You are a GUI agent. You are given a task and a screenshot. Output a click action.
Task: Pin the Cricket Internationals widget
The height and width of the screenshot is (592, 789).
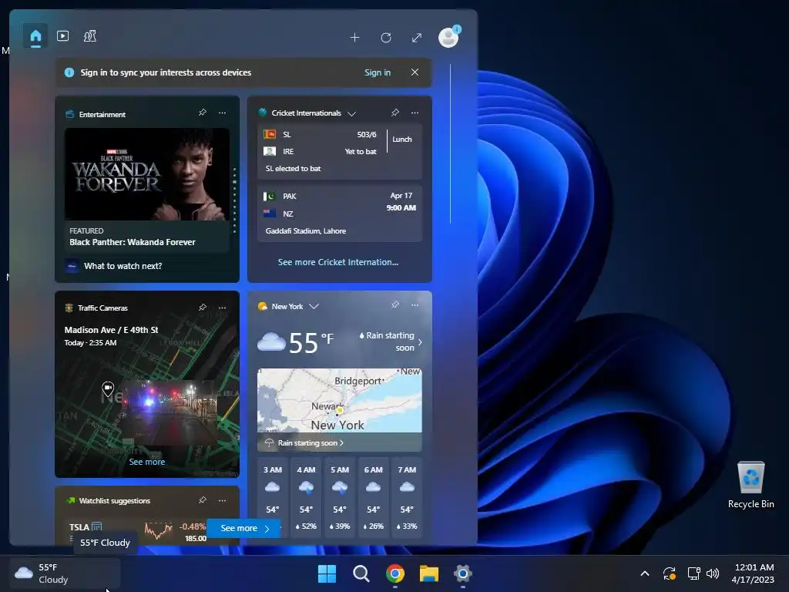click(x=395, y=113)
